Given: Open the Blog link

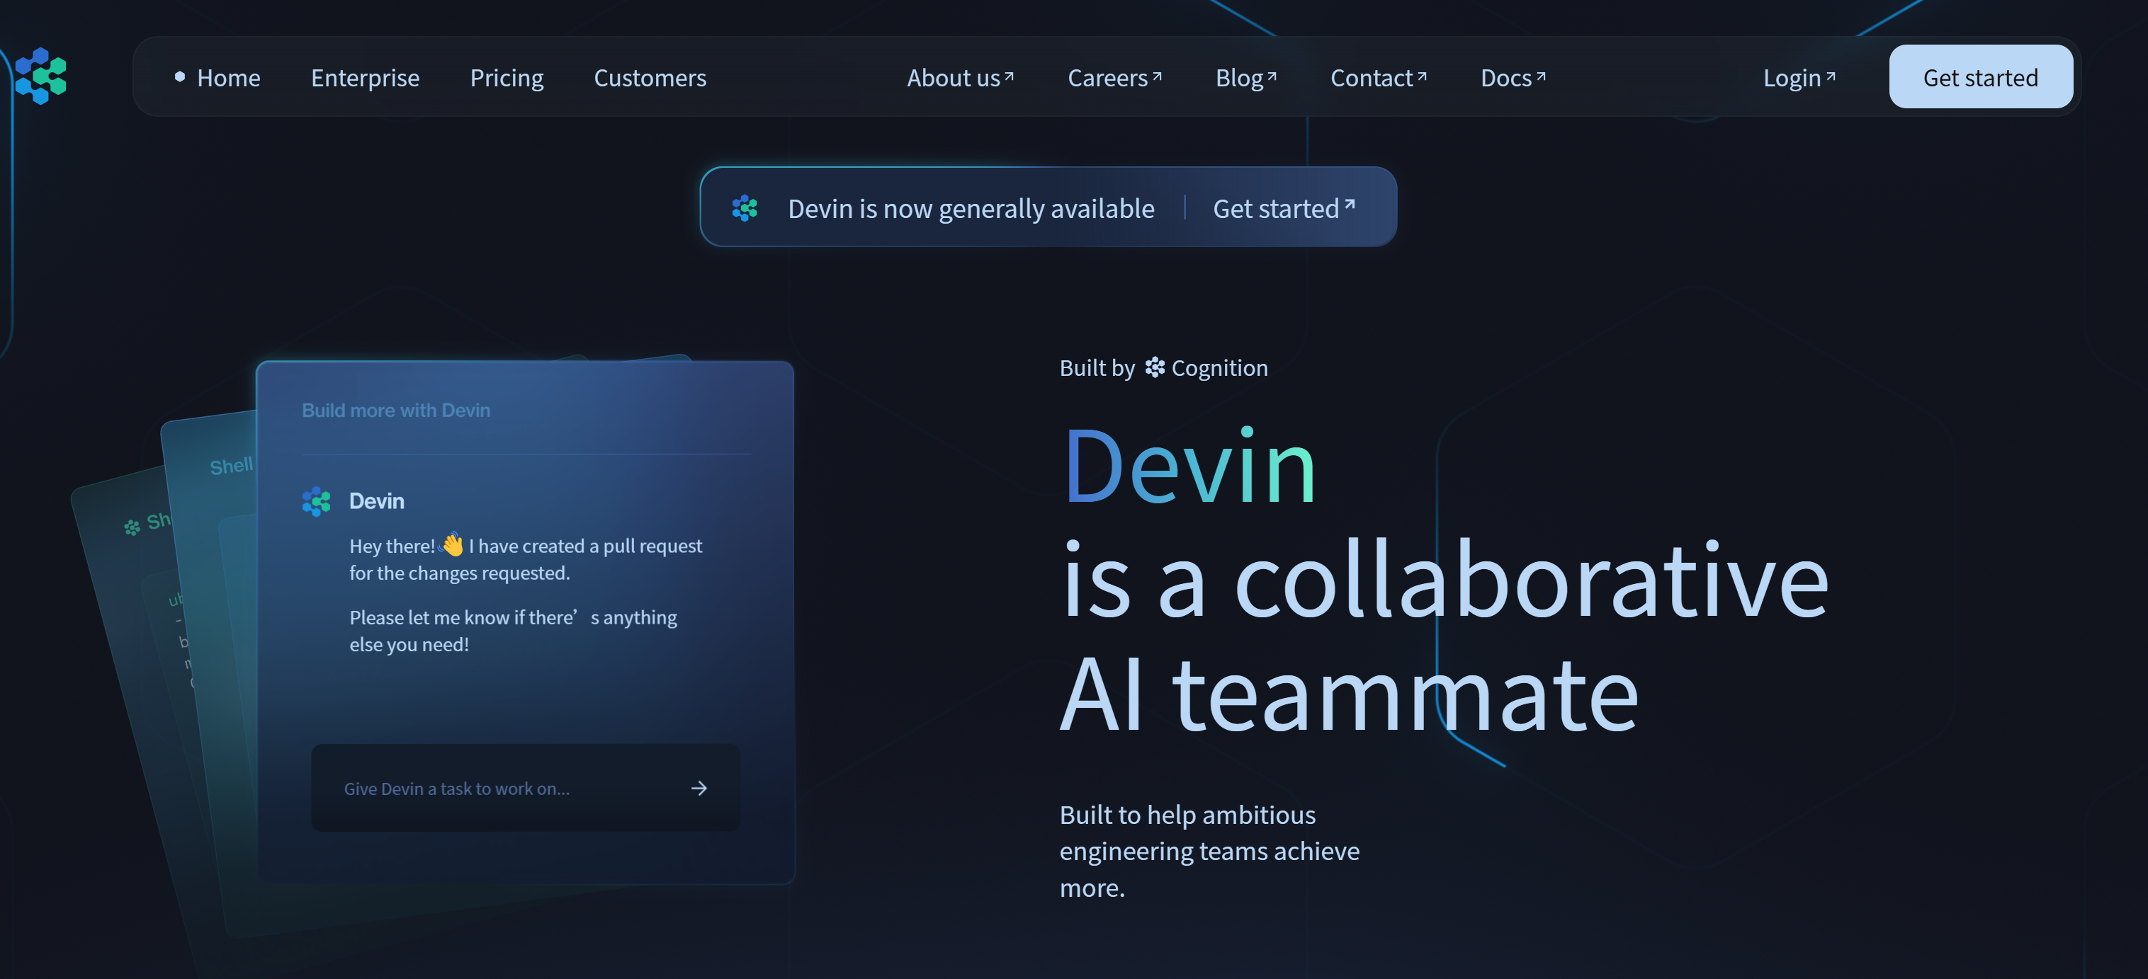Looking at the screenshot, I should (1245, 77).
